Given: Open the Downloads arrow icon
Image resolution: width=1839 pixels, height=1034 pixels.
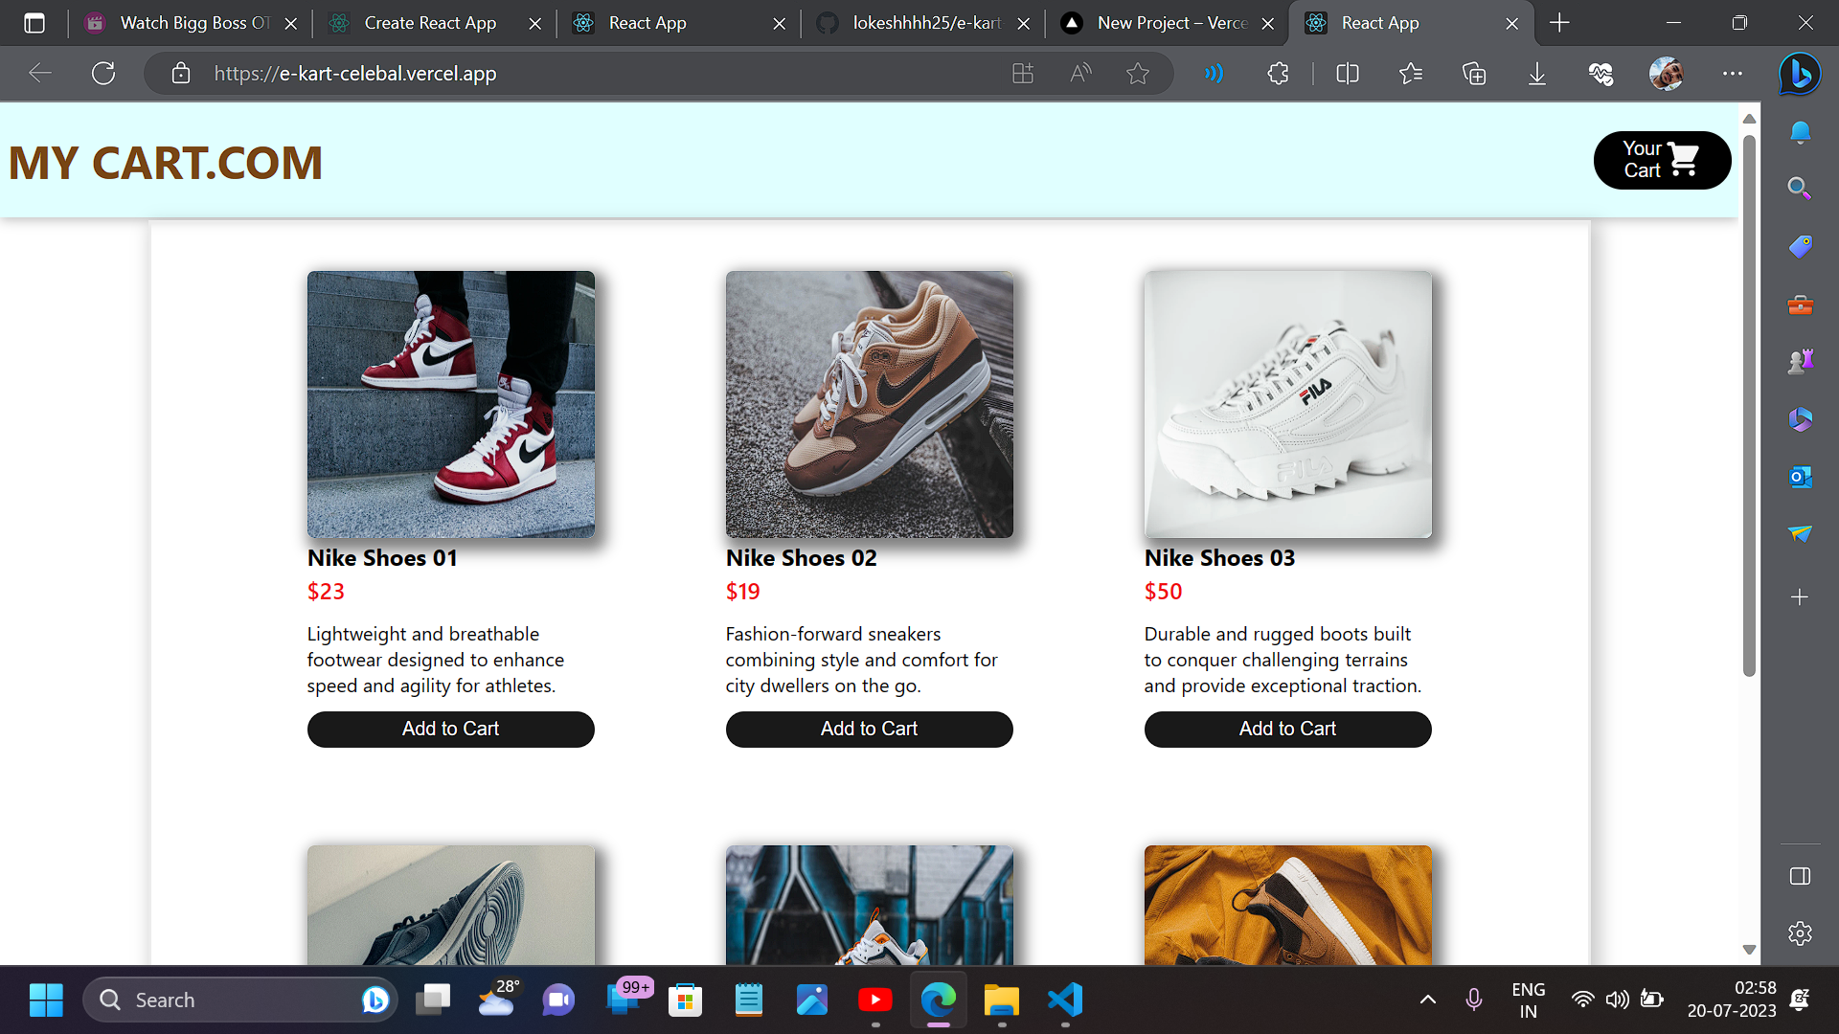Looking at the screenshot, I should point(1536,74).
